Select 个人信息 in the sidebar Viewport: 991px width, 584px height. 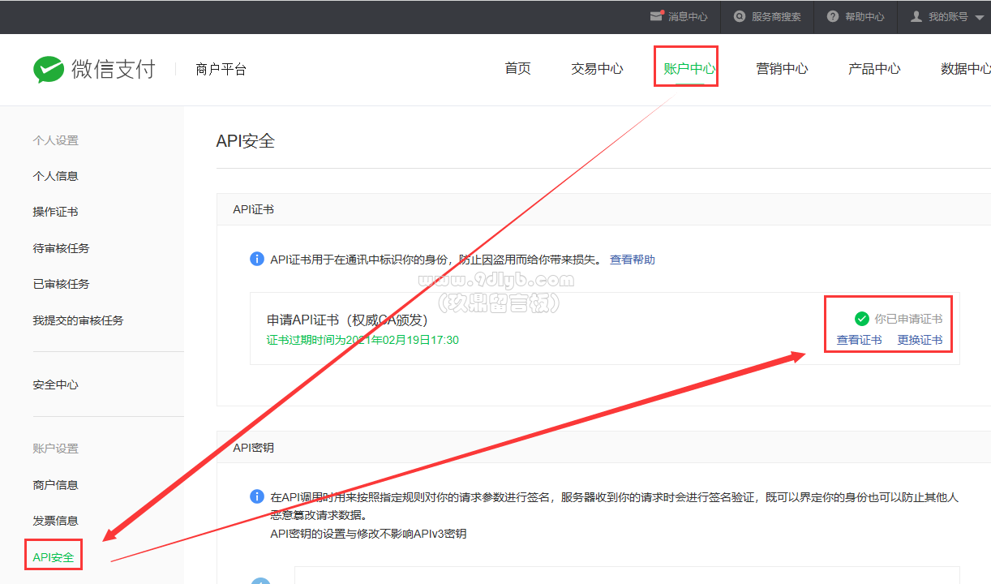55,176
